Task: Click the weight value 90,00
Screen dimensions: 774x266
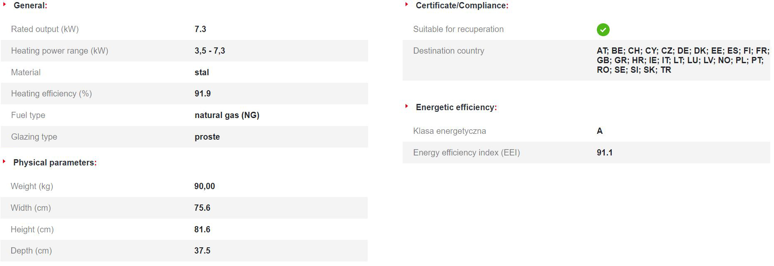Action: click(205, 186)
